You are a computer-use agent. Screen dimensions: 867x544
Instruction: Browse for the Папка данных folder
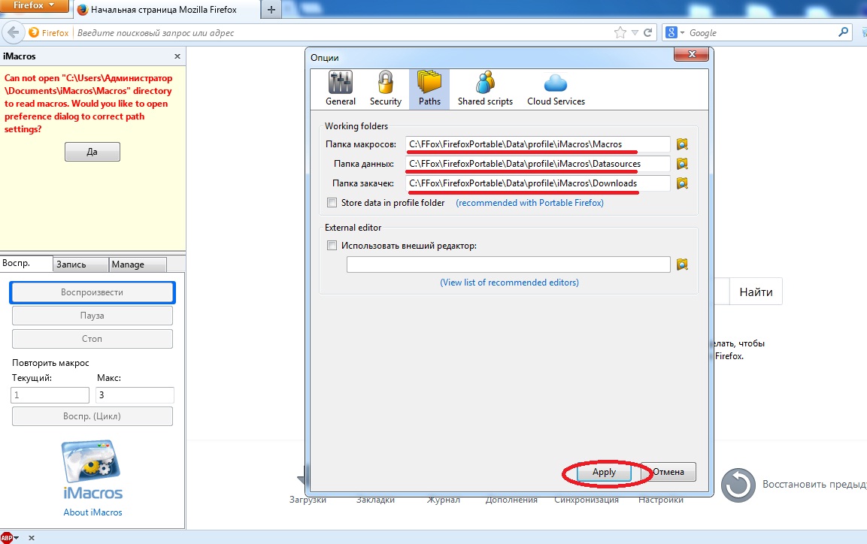tap(682, 164)
